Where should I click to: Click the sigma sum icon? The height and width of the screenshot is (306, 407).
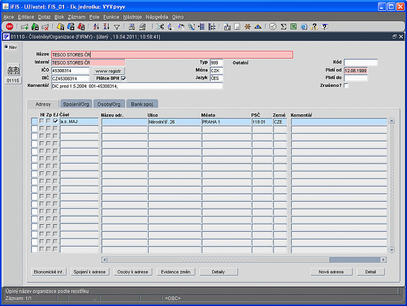click(283, 27)
